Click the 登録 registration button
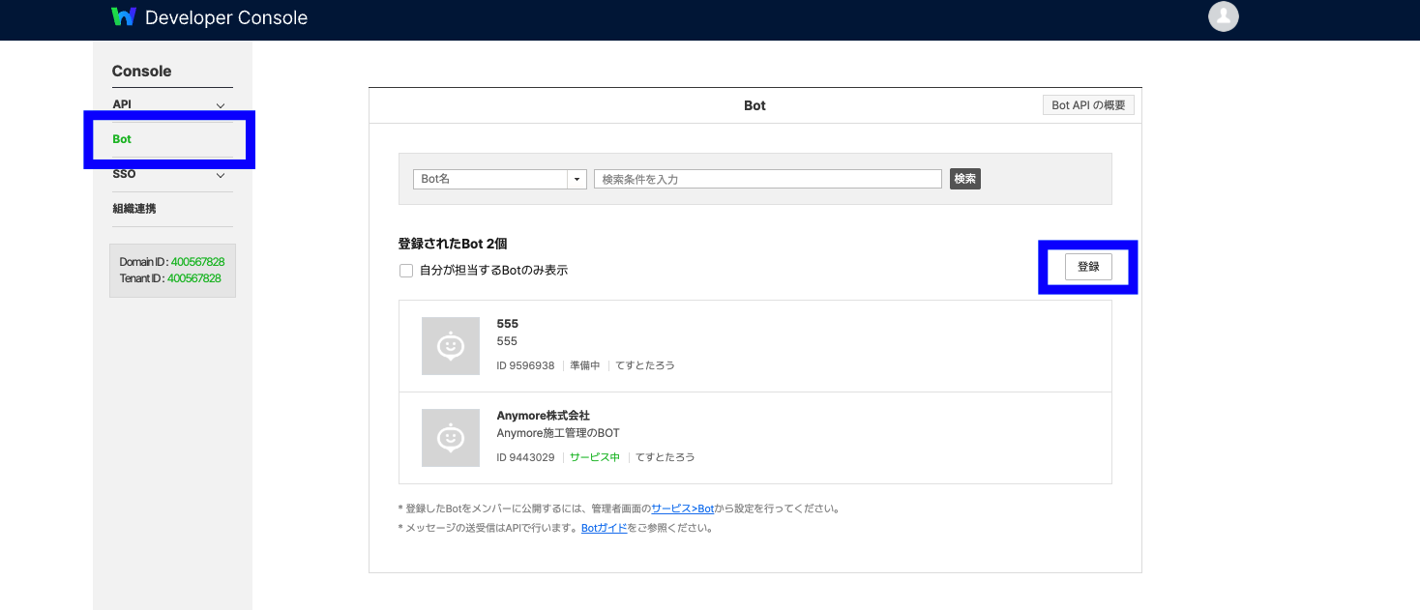The height and width of the screenshot is (610, 1420). 1087,266
